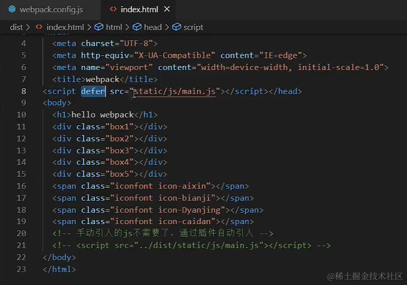This screenshot has width=407, height=285.
Task: Click the Chinese comment on line 20
Action: tap(163, 233)
